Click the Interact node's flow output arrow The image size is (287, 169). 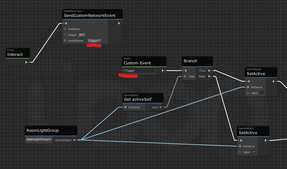pos(26,62)
